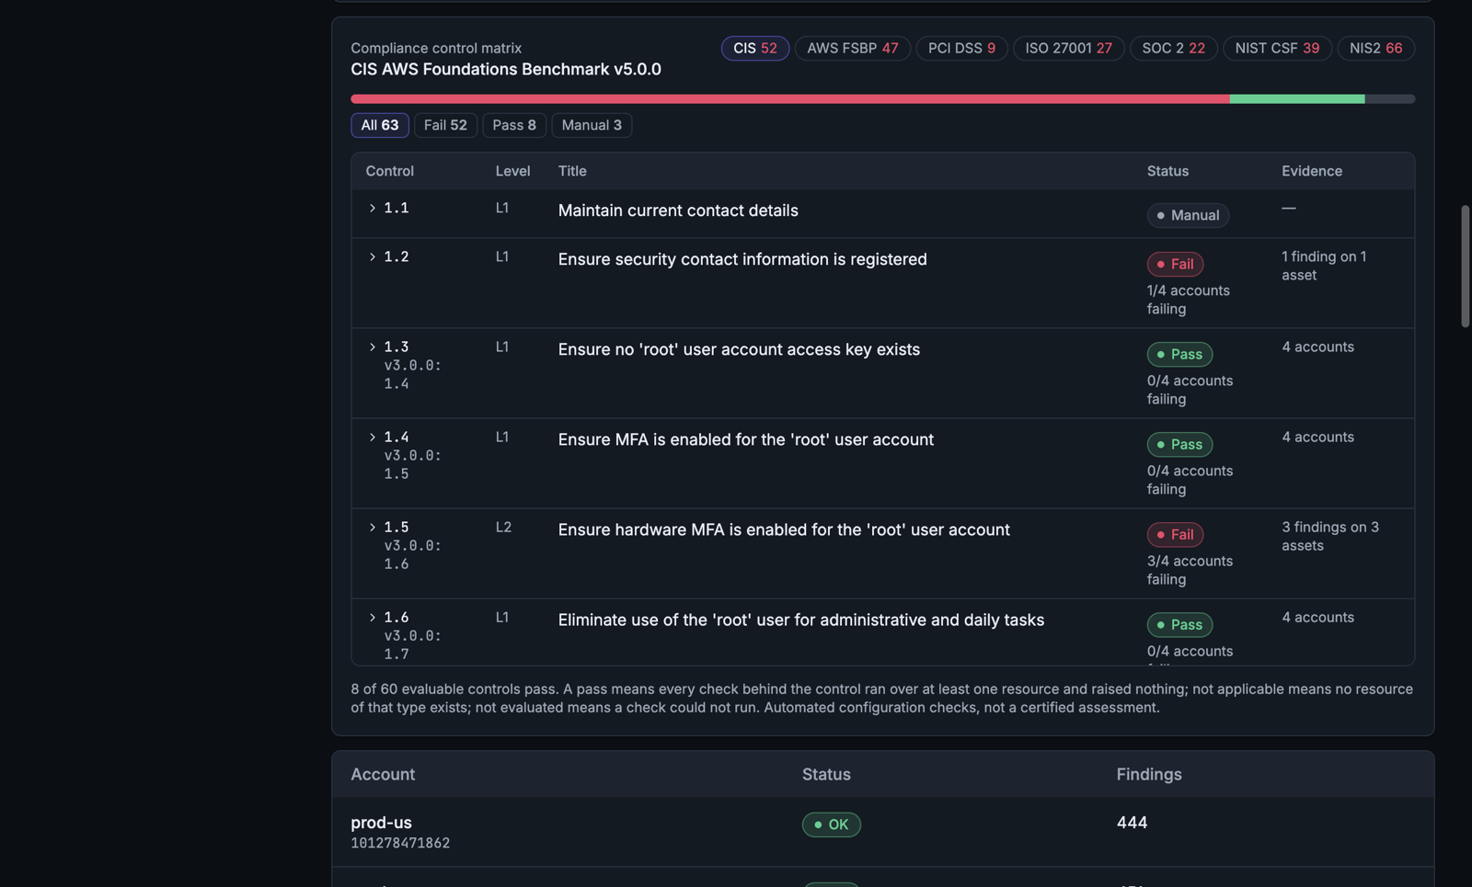Switch to SOC 2 22 framework
This screenshot has height=887, width=1472.
(1173, 48)
